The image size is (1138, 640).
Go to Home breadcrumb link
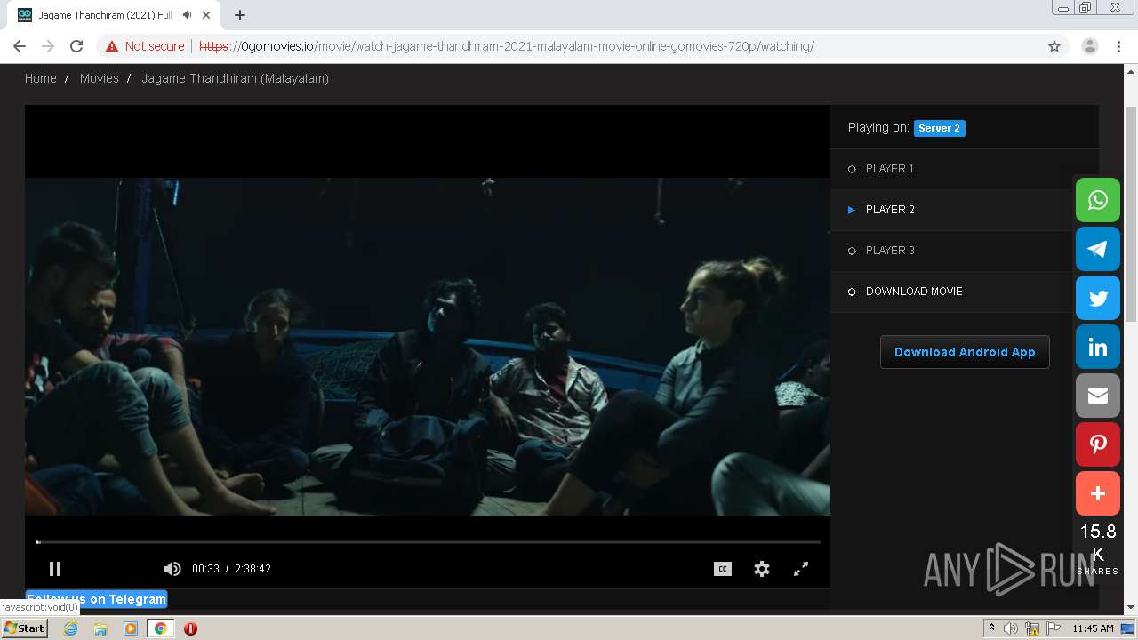click(x=41, y=78)
